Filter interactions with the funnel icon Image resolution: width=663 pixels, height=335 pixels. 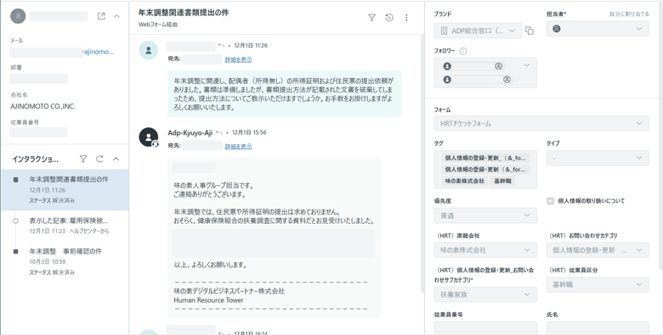(x=83, y=159)
